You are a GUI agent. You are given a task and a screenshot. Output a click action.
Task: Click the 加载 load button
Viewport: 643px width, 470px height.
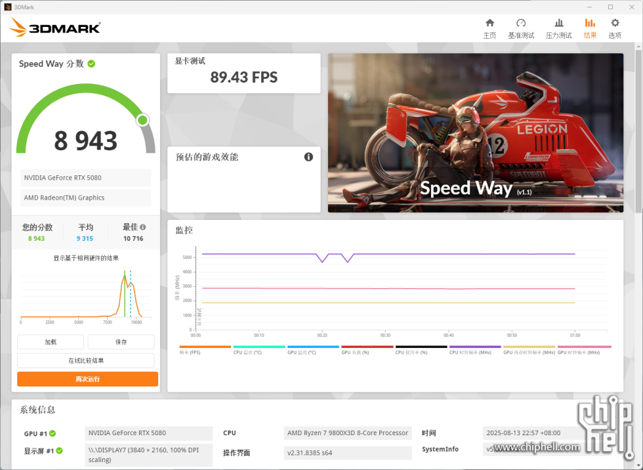coord(51,342)
